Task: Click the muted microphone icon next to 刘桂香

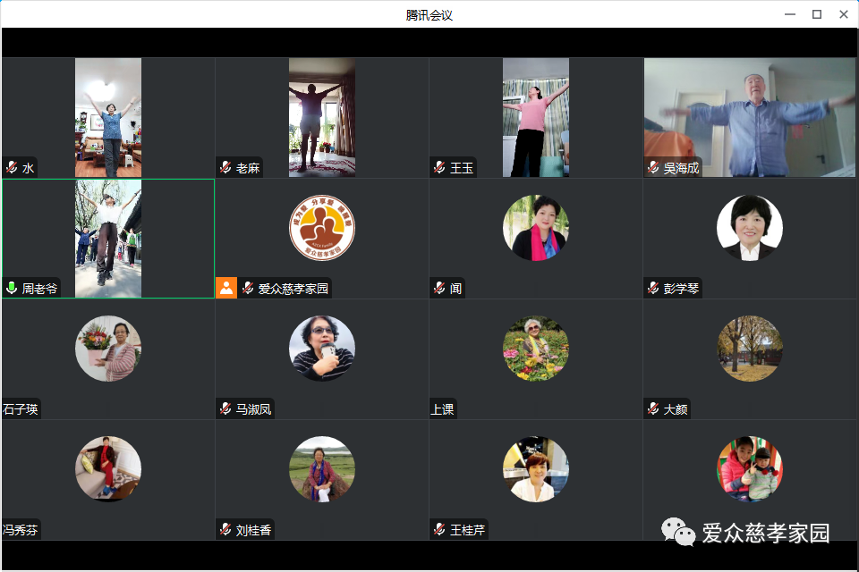Action: pyautogui.click(x=225, y=530)
